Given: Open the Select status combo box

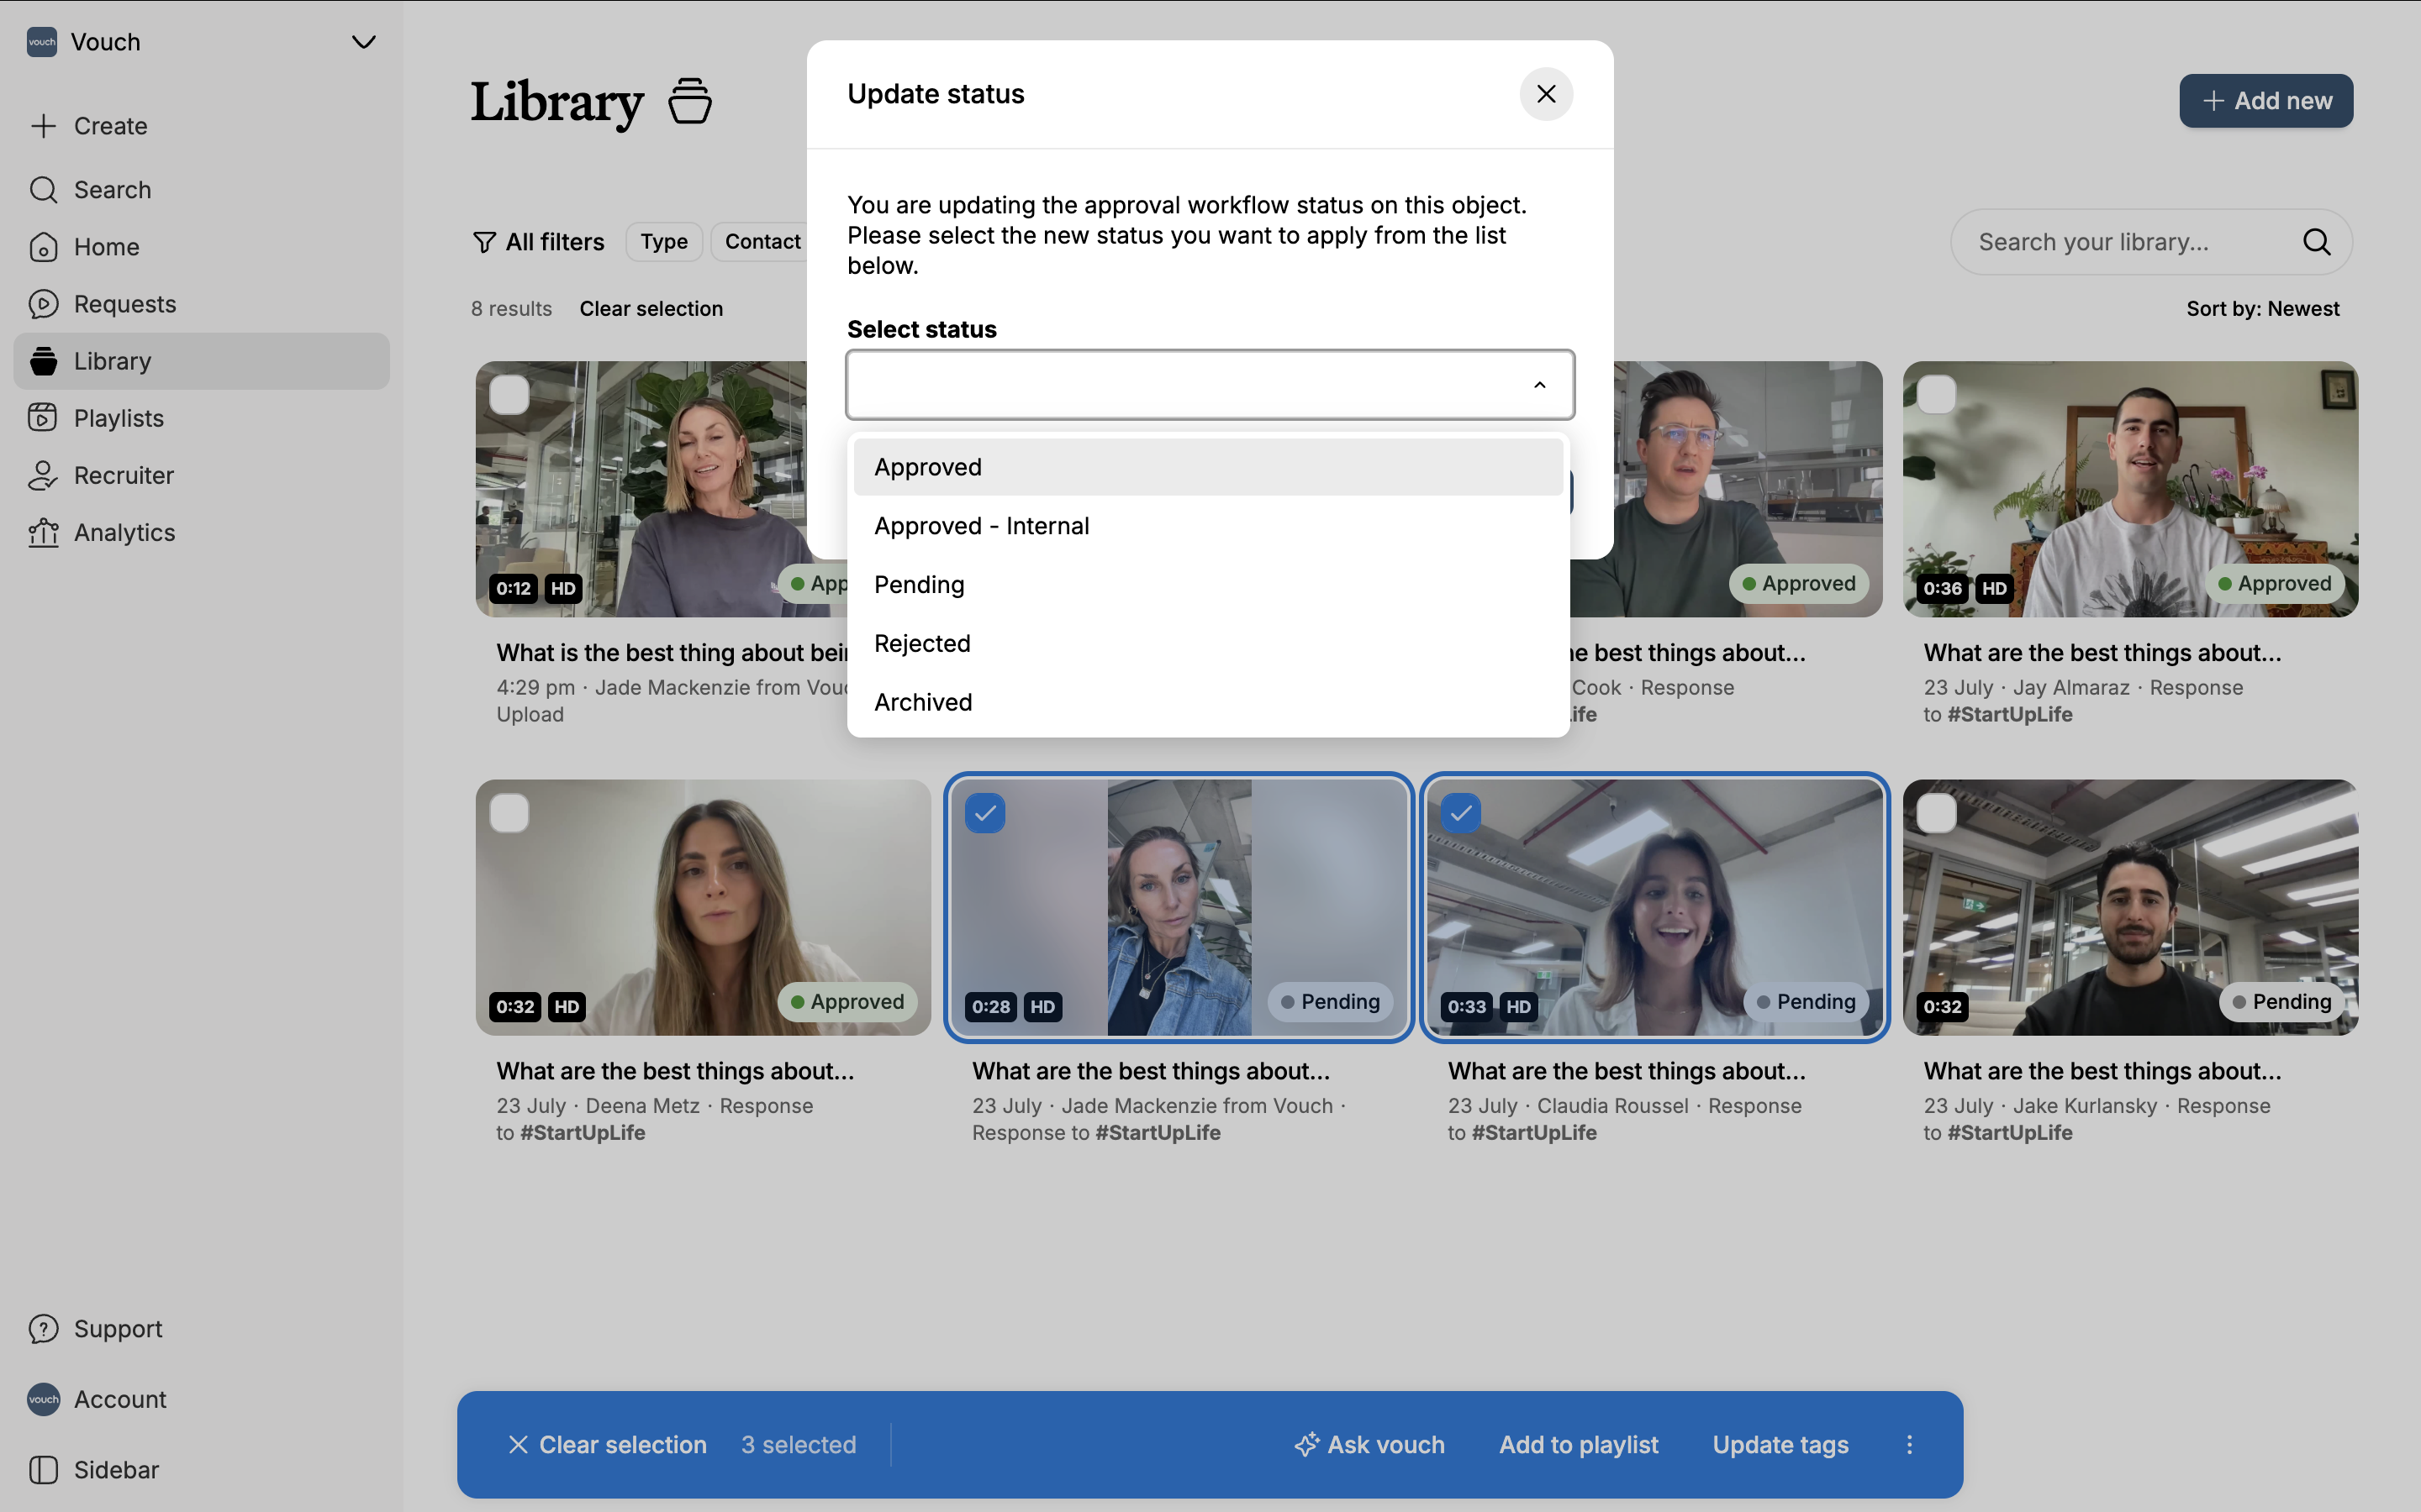Looking at the screenshot, I should point(1210,385).
